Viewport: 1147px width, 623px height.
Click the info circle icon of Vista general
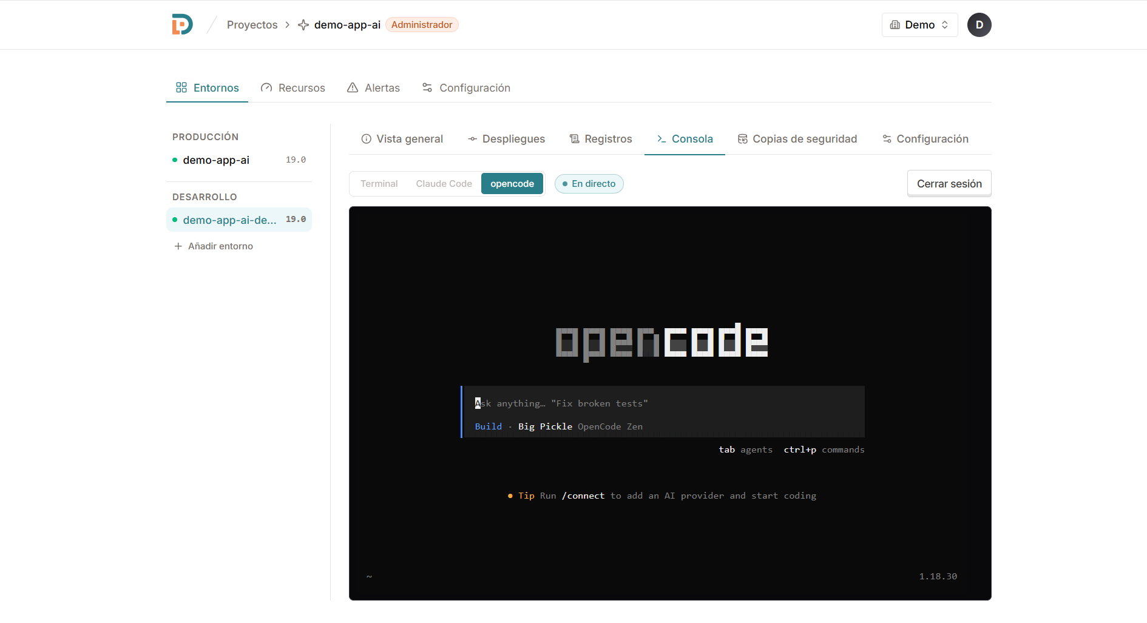pyautogui.click(x=367, y=139)
